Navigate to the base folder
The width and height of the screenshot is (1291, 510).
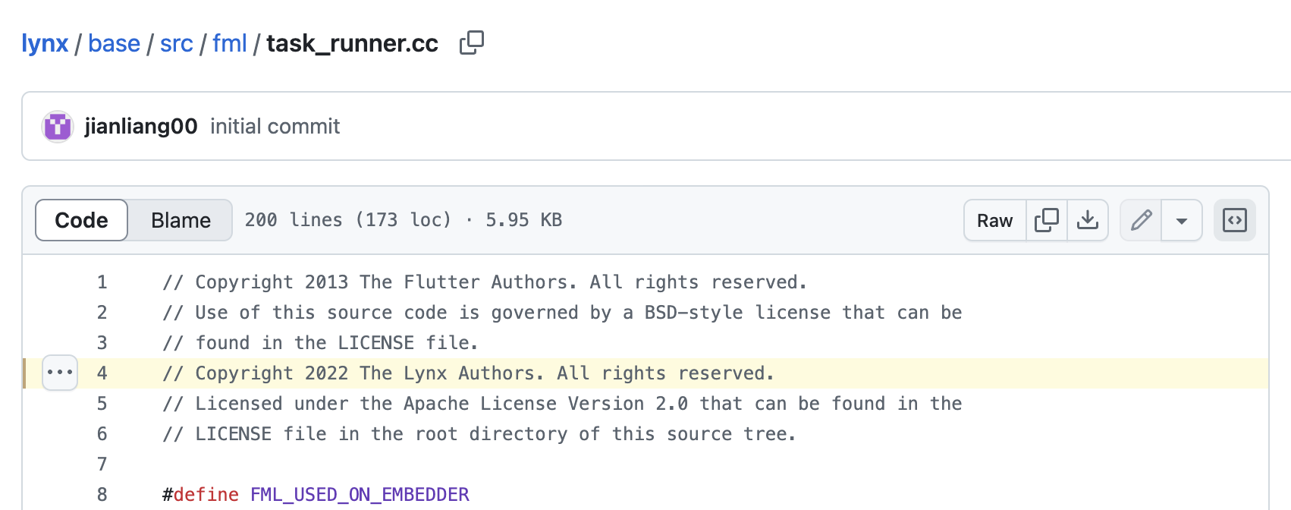pyautogui.click(x=114, y=43)
